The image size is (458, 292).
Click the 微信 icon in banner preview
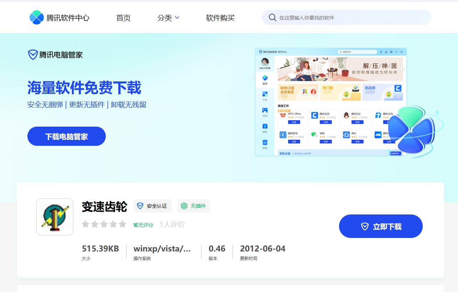pos(314,135)
